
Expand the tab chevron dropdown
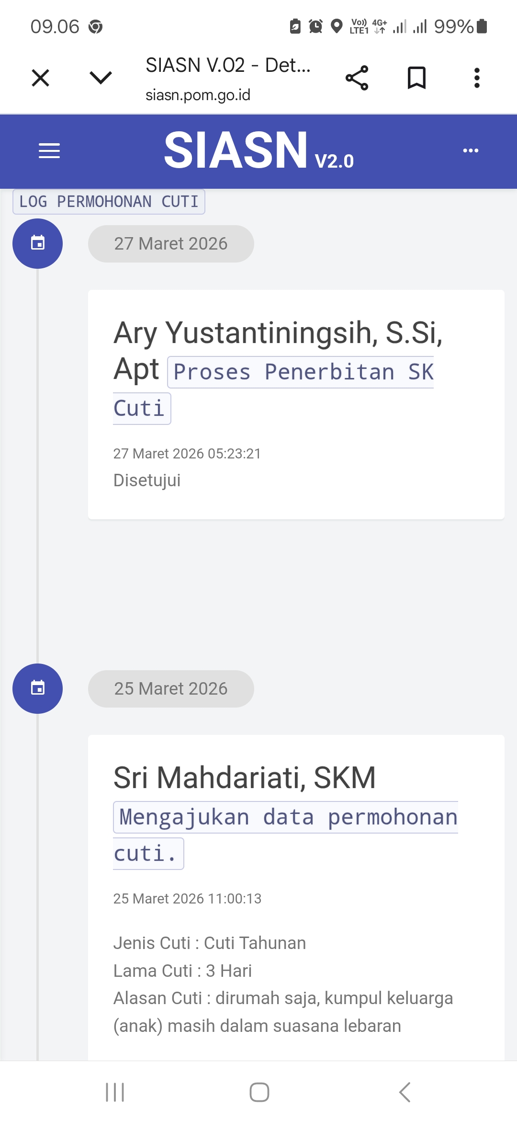(101, 78)
